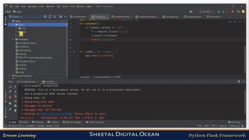Open the Event Log
Screen dimensions: 249x140
234,122
